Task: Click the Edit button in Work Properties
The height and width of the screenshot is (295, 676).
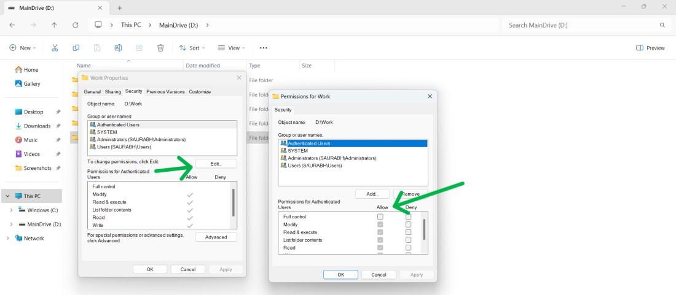Action: [x=216, y=164]
